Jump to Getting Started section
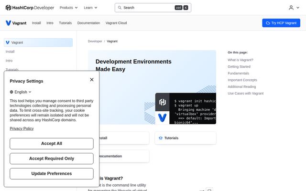The width and height of the screenshot is (306, 191). [x=239, y=67]
